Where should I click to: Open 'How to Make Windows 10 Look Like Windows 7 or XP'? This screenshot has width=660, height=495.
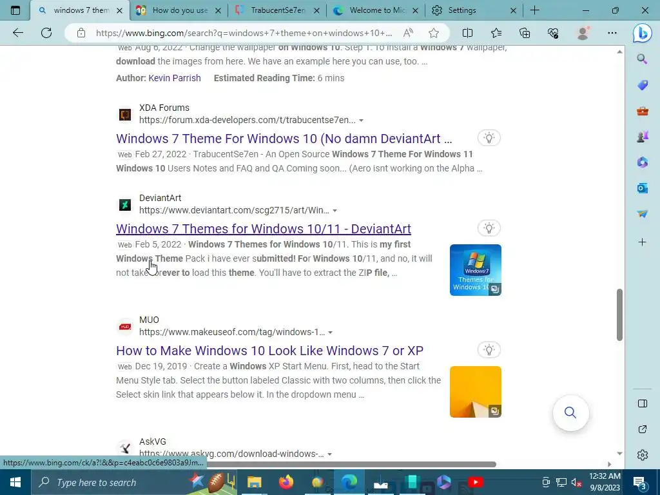(270, 351)
